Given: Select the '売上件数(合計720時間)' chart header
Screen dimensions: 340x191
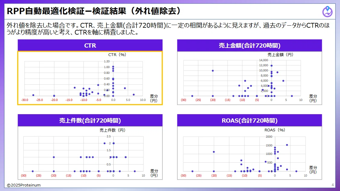Looking at the screenshot, I should pyautogui.click(x=90, y=120).
